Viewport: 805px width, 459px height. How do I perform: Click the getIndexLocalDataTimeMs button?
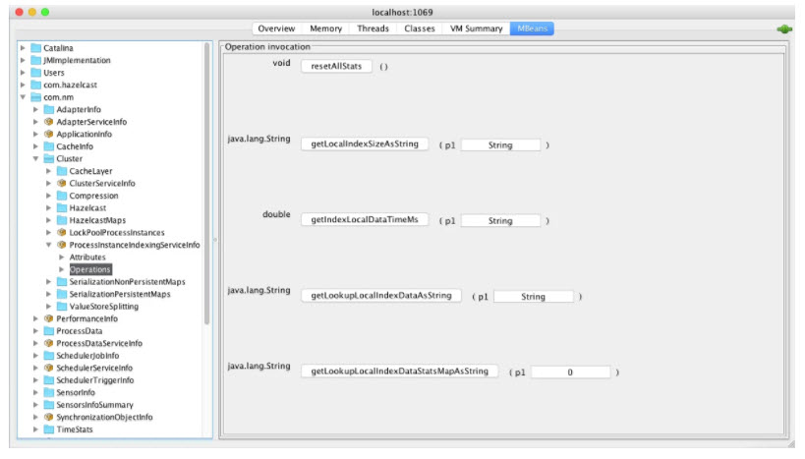click(365, 220)
